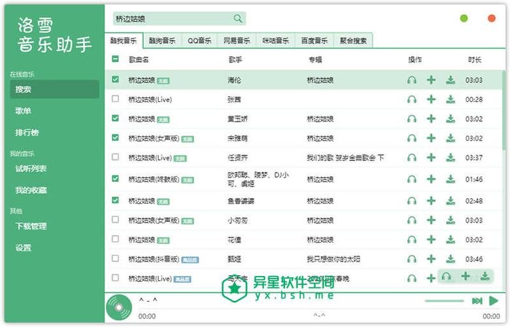510x327 pixels.
Task: Listen to 马天宇's 桥边姑娘(Live) row headphone
Action: click(x=412, y=279)
